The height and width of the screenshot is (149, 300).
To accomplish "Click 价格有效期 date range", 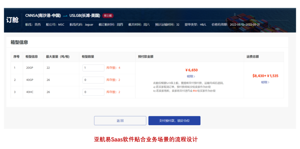I will tap(236, 24).
